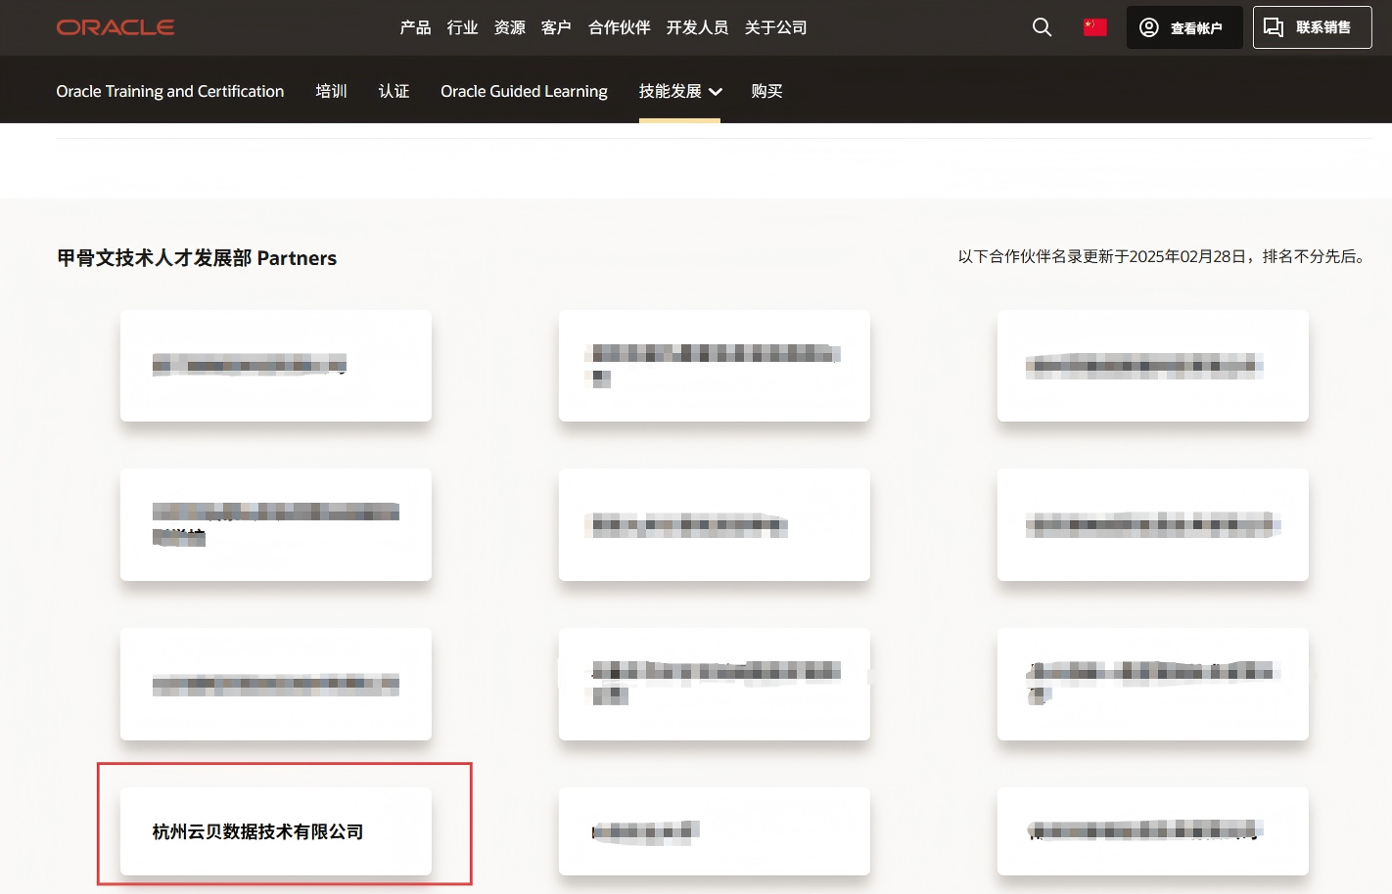Open the 合作伙伴 menu
Image resolution: width=1392 pixels, height=894 pixels.
click(x=620, y=27)
